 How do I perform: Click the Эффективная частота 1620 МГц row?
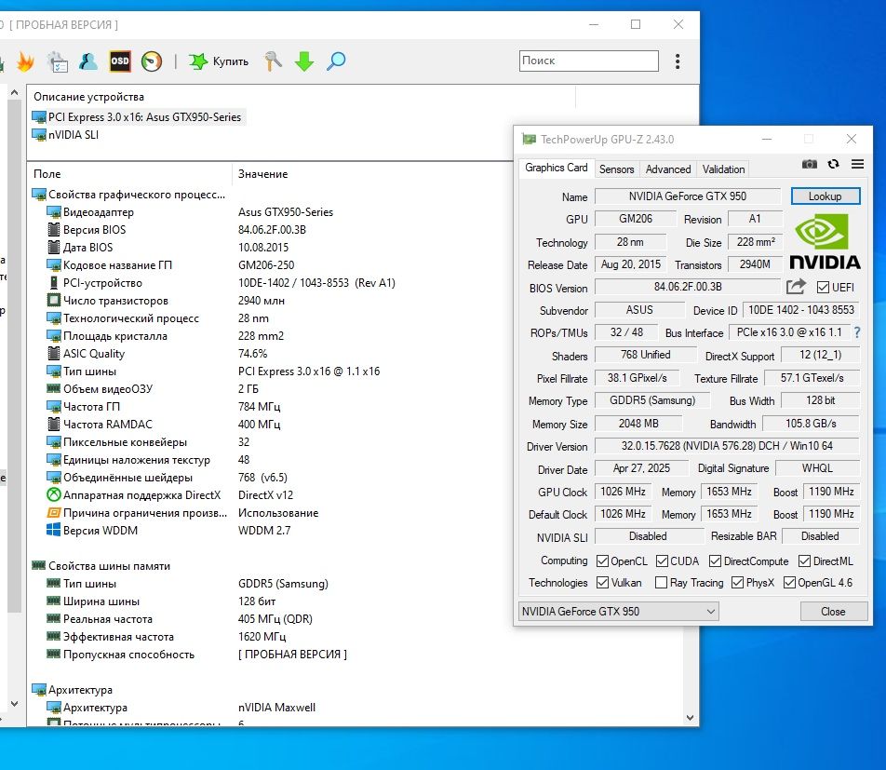click(x=168, y=637)
